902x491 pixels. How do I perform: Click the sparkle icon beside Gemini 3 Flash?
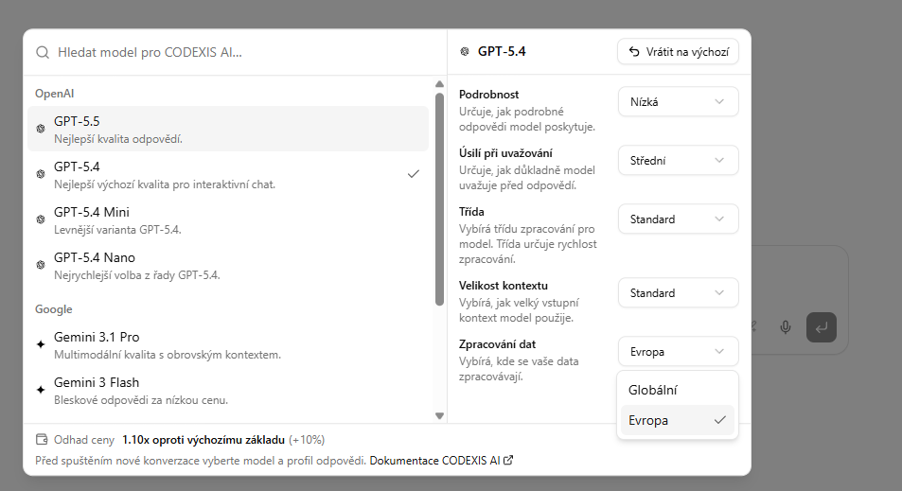coord(41,390)
